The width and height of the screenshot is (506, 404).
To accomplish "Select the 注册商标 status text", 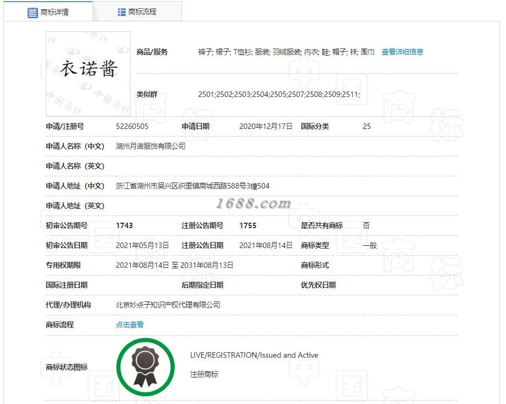I will [204, 374].
